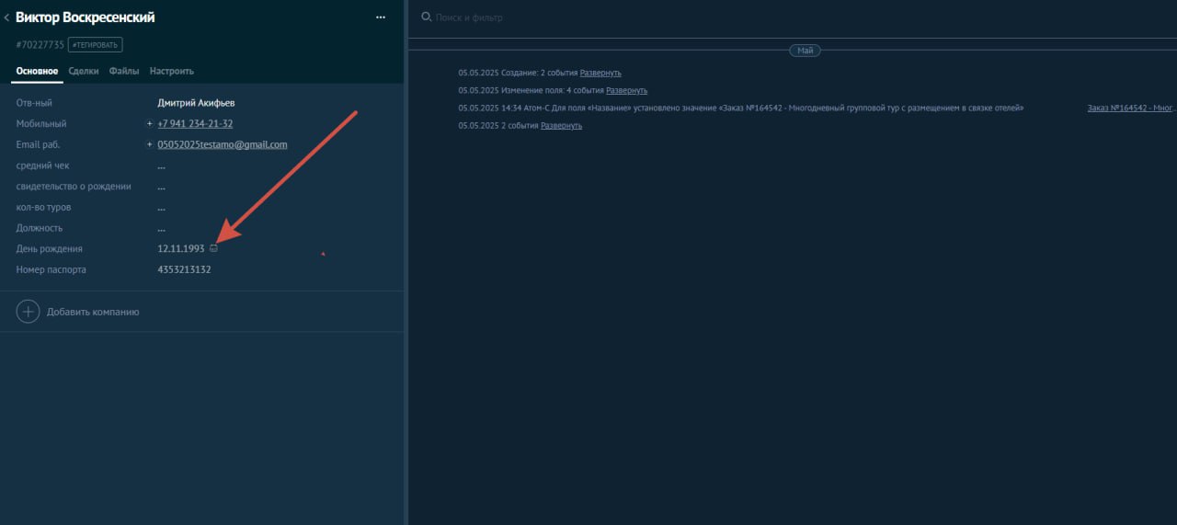Click the empty кол-во туров value

coord(162,208)
